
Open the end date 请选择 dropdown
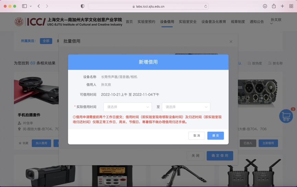pos(186,107)
